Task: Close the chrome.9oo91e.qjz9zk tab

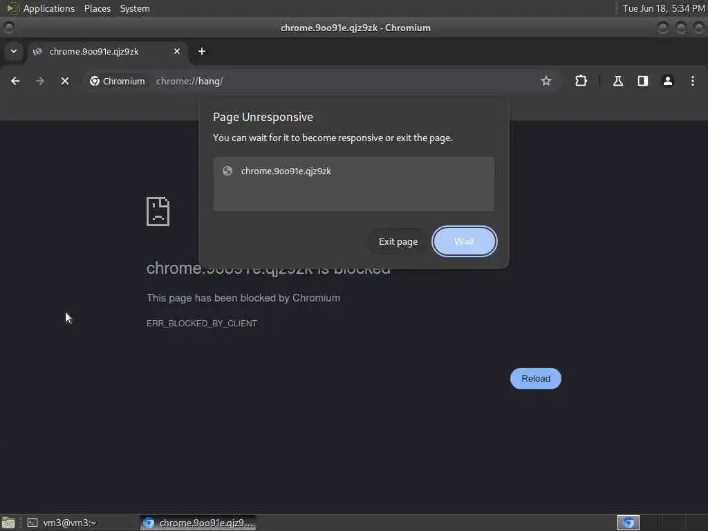Action: 177,51
